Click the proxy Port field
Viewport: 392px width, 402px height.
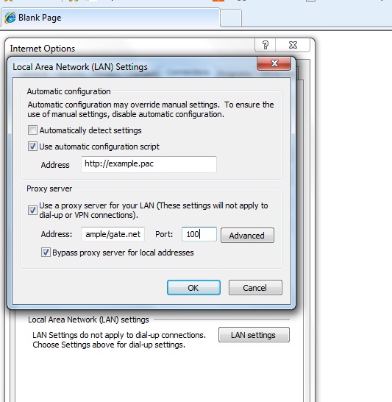(199, 234)
